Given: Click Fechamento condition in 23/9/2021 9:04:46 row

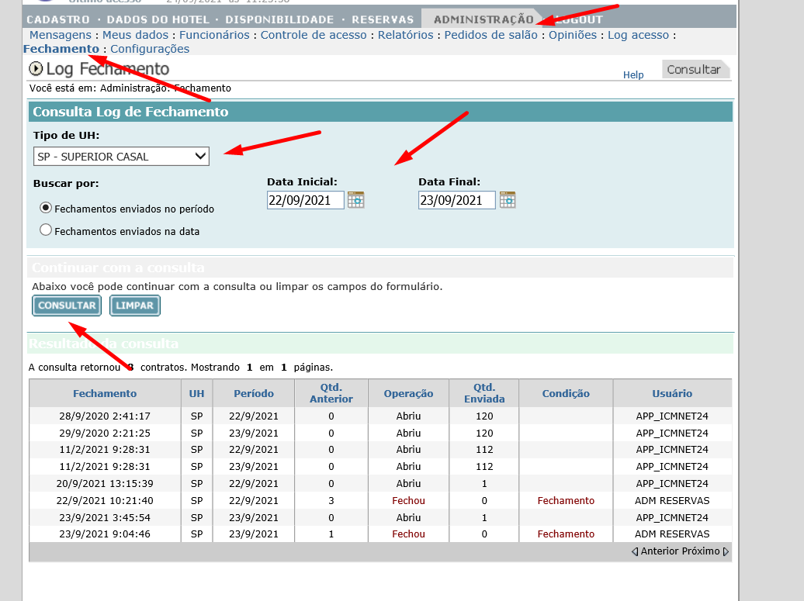Looking at the screenshot, I should point(566,534).
